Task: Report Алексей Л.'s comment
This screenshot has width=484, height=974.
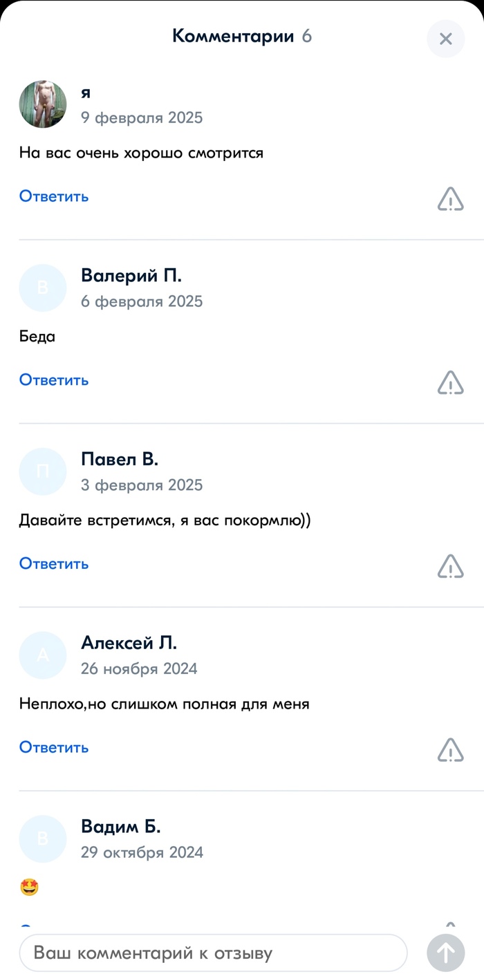Action: [450, 749]
